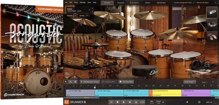
Task: Click Replace MIDI button
Action: [109, 82]
